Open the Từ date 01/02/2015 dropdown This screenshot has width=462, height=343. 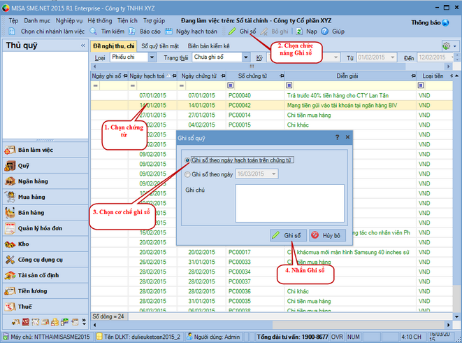point(393,57)
